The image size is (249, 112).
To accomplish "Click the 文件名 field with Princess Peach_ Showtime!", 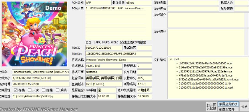I will (x=41, y=72).
